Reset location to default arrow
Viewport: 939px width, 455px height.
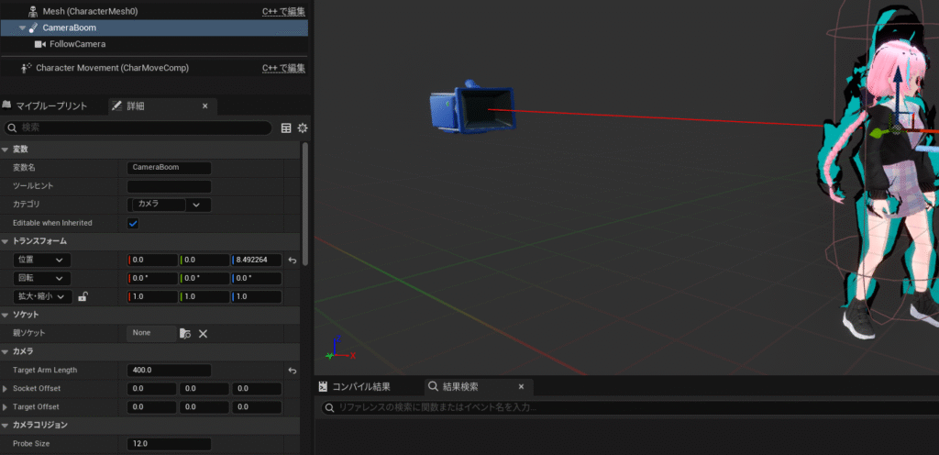coord(293,261)
